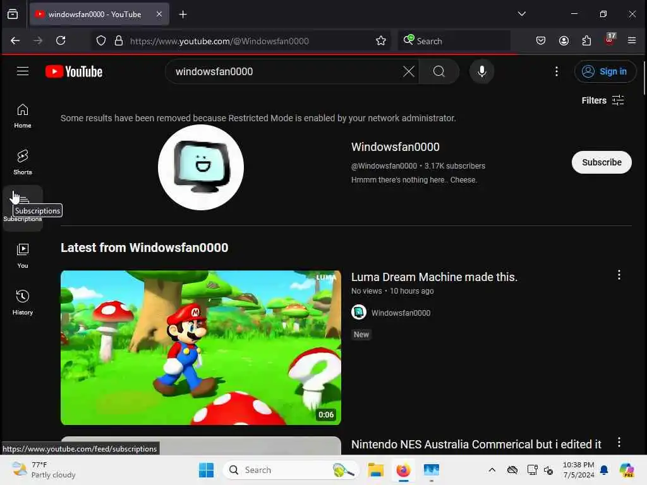Open recent browsing Firefox View button
Viewport: 647px width, 485px height.
coord(13,14)
